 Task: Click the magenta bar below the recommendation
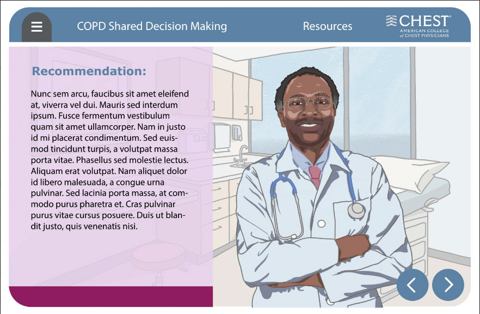111,297
